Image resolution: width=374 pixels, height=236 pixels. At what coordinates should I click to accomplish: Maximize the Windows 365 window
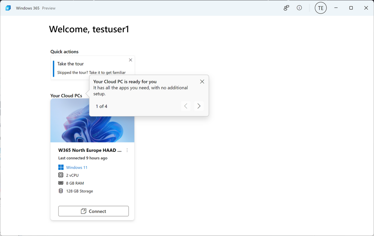pyautogui.click(x=351, y=8)
